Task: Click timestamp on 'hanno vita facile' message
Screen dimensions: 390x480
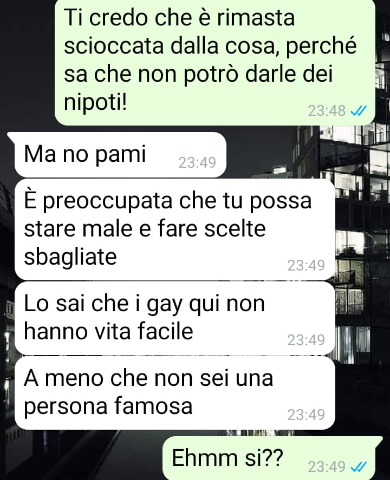Action: (x=306, y=340)
